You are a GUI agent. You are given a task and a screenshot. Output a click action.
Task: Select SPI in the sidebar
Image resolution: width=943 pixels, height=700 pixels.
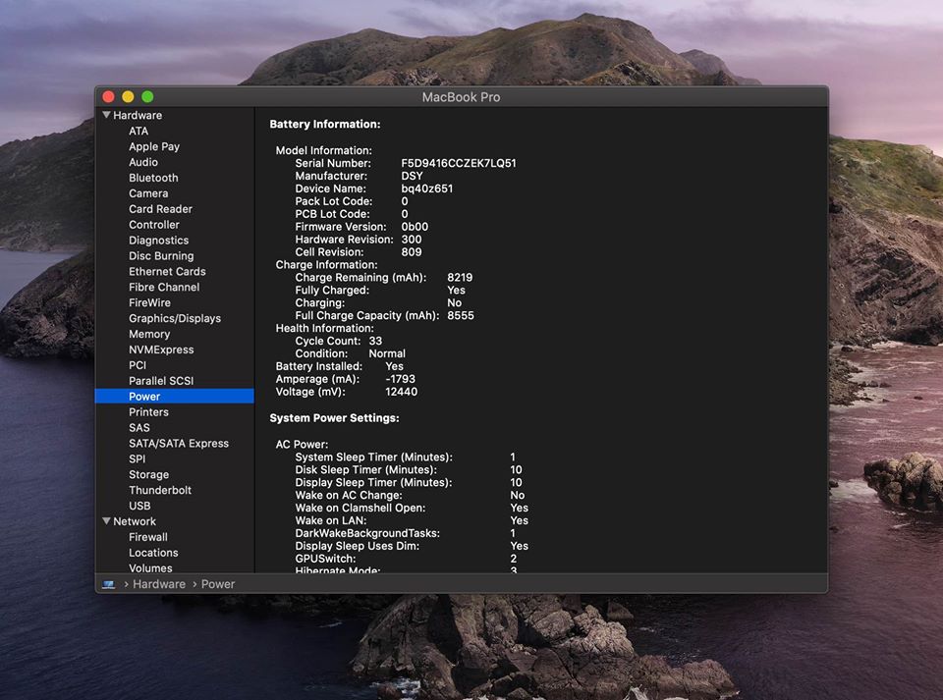coord(138,459)
